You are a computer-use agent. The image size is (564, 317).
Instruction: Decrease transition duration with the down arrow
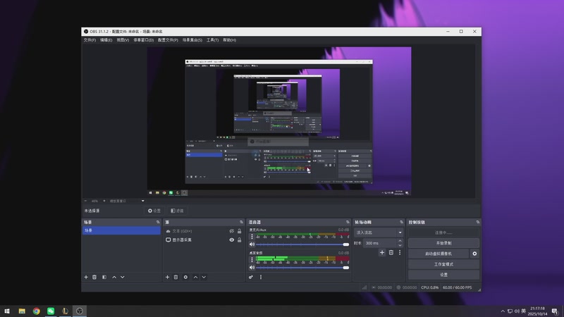(x=400, y=245)
